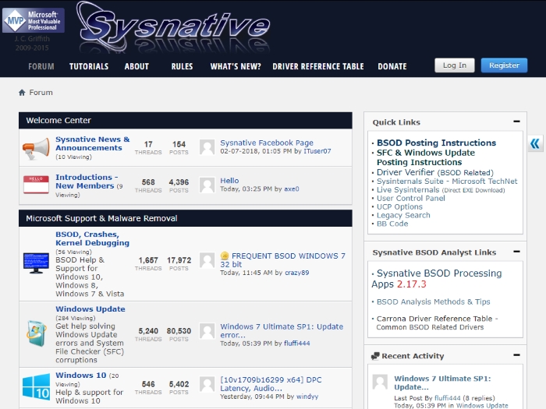Click the megaphone icon for Sysnative News
The height and width of the screenshot is (409, 546).
tap(36, 148)
